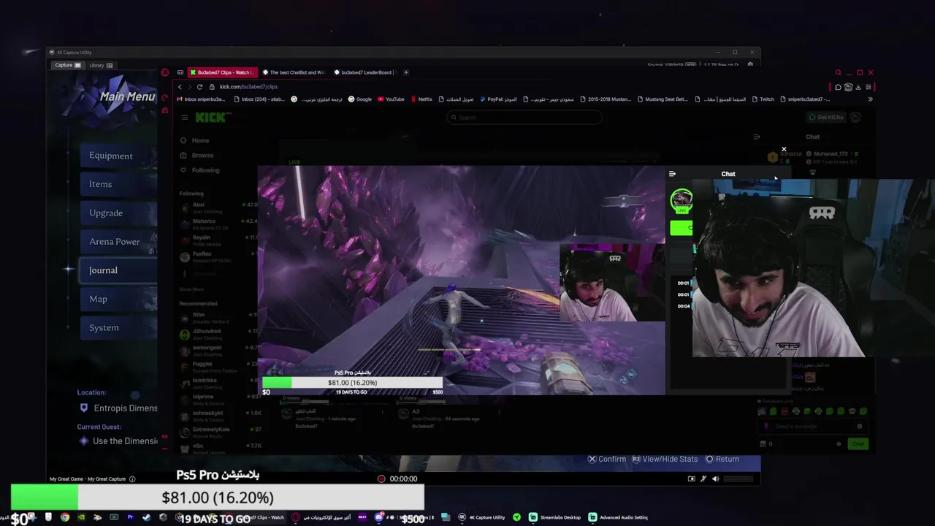Click the Get KICKs button

click(825, 118)
